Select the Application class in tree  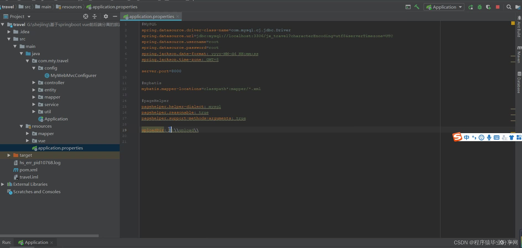click(x=53, y=119)
